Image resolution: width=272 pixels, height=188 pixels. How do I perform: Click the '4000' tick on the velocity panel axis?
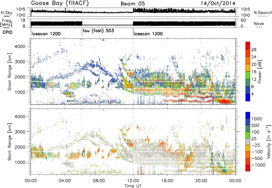[20, 116]
